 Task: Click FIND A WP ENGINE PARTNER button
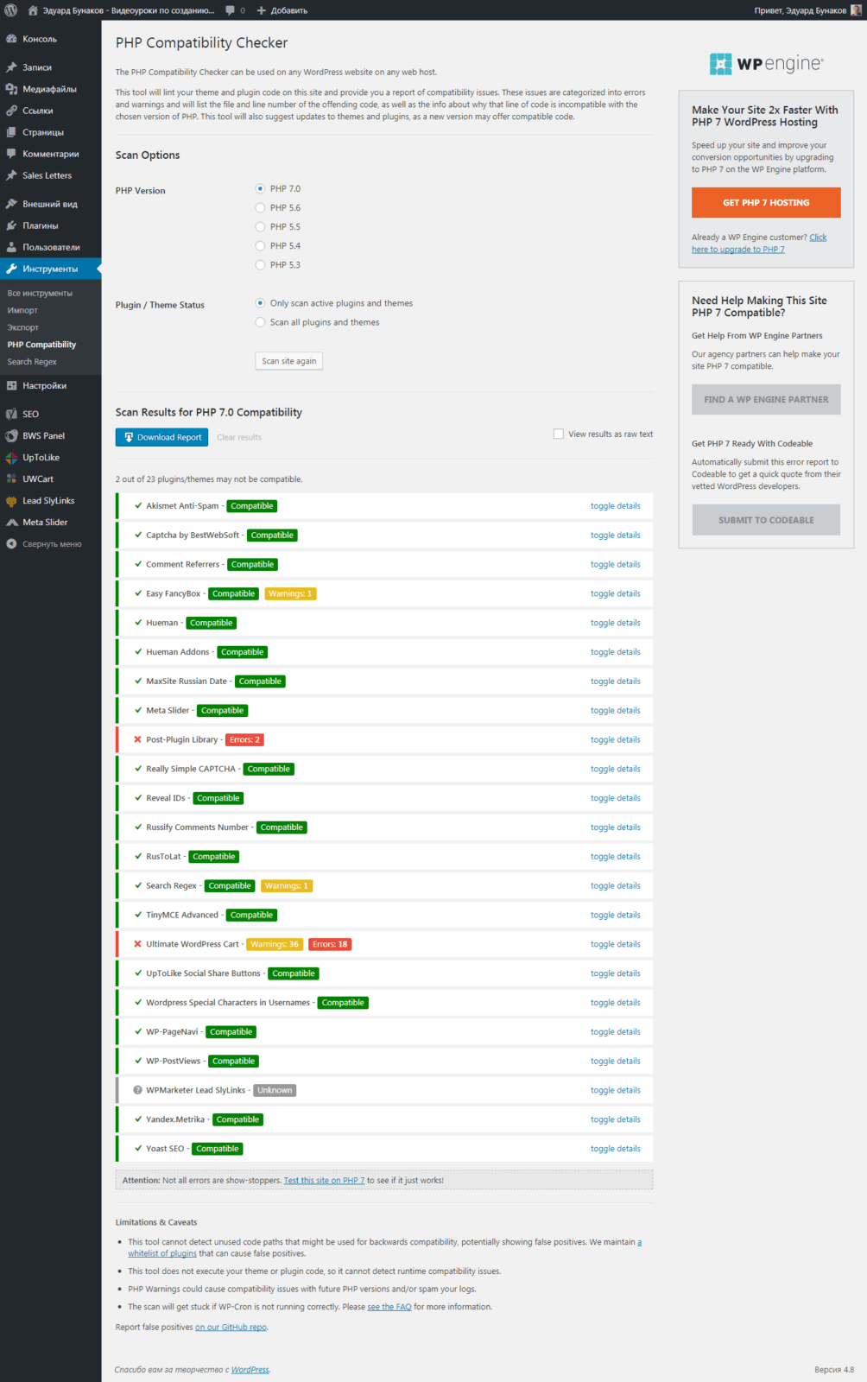click(766, 399)
